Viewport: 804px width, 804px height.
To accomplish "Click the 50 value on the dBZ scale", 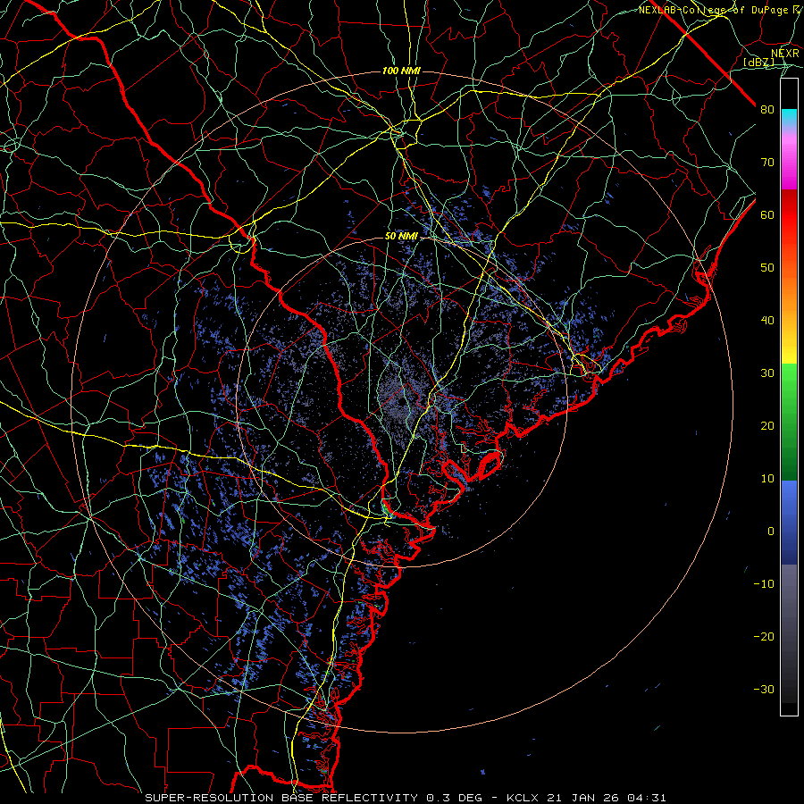I will pos(767,268).
